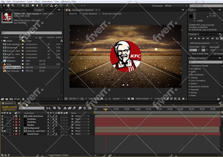Click the Background composition label color swatch
The image size is (223, 157).
coord(23,48)
